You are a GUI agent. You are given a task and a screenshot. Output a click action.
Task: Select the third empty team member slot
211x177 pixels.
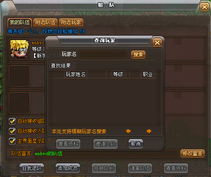(19, 103)
